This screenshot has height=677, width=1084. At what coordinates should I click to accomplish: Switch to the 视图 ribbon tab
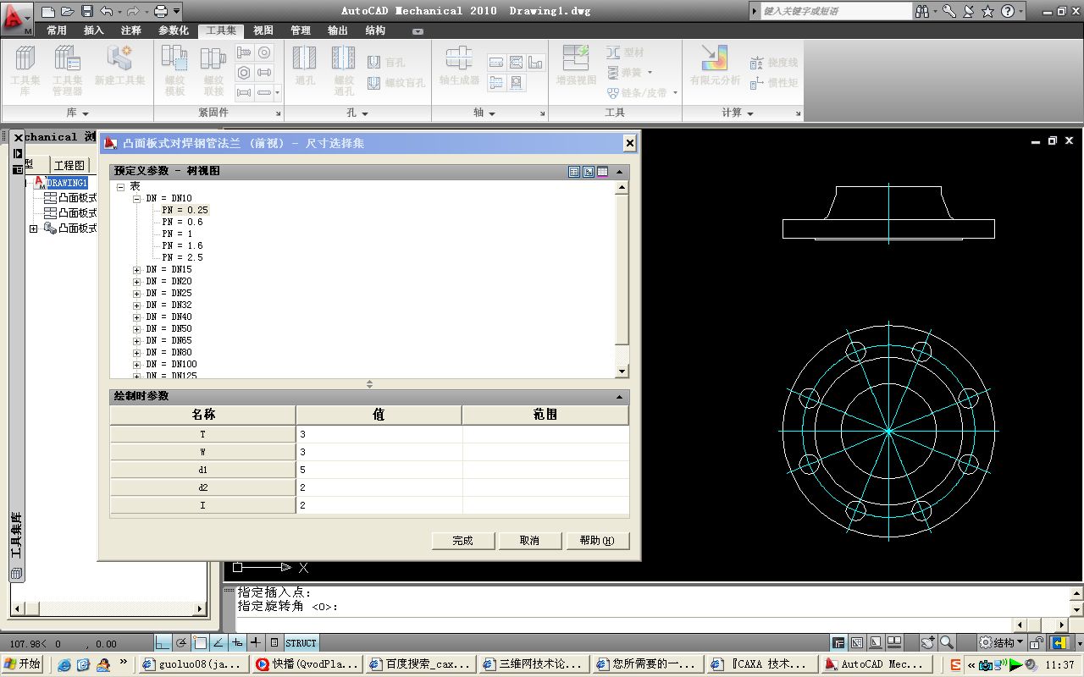click(263, 30)
